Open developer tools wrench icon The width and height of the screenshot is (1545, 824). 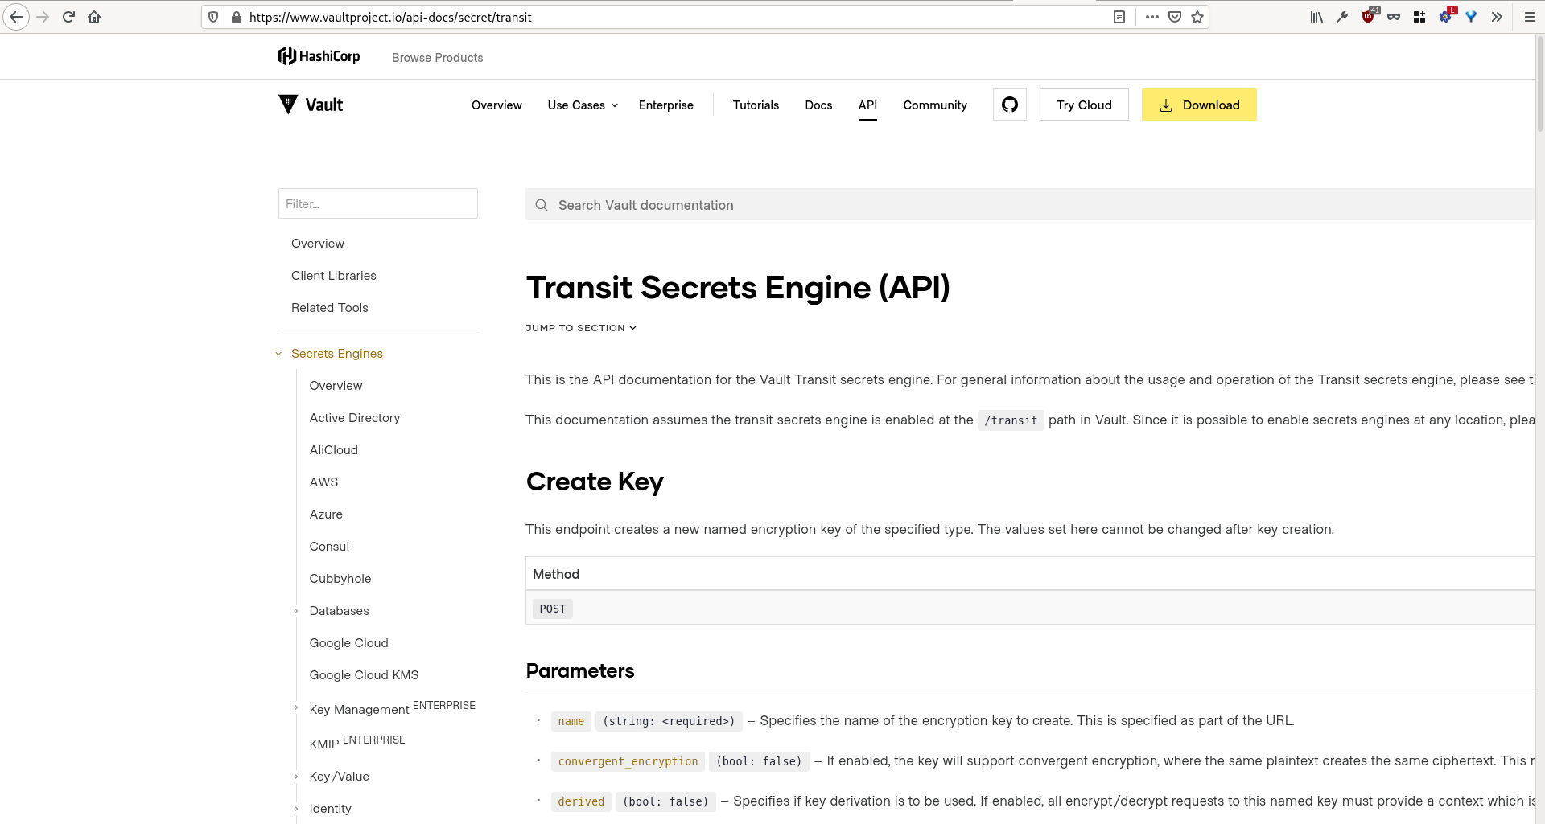click(1342, 17)
